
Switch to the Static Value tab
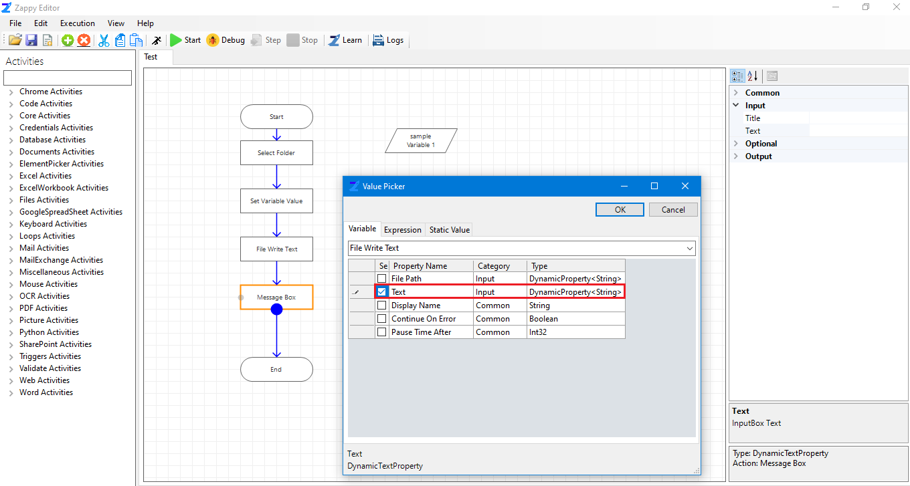[x=450, y=229]
